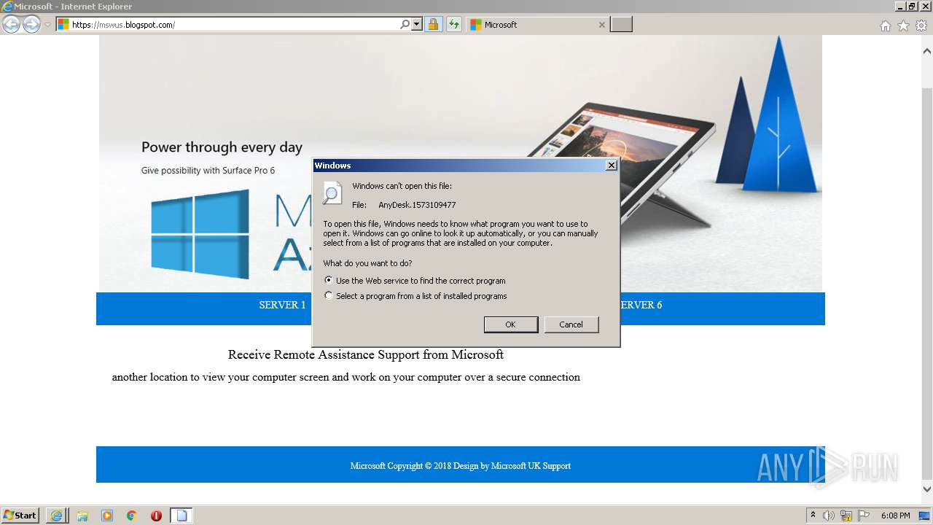Click the browser Back arrow button

(11, 25)
